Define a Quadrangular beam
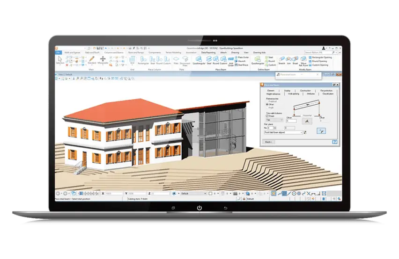The width and height of the screenshot is (399, 259). [x=258, y=60]
